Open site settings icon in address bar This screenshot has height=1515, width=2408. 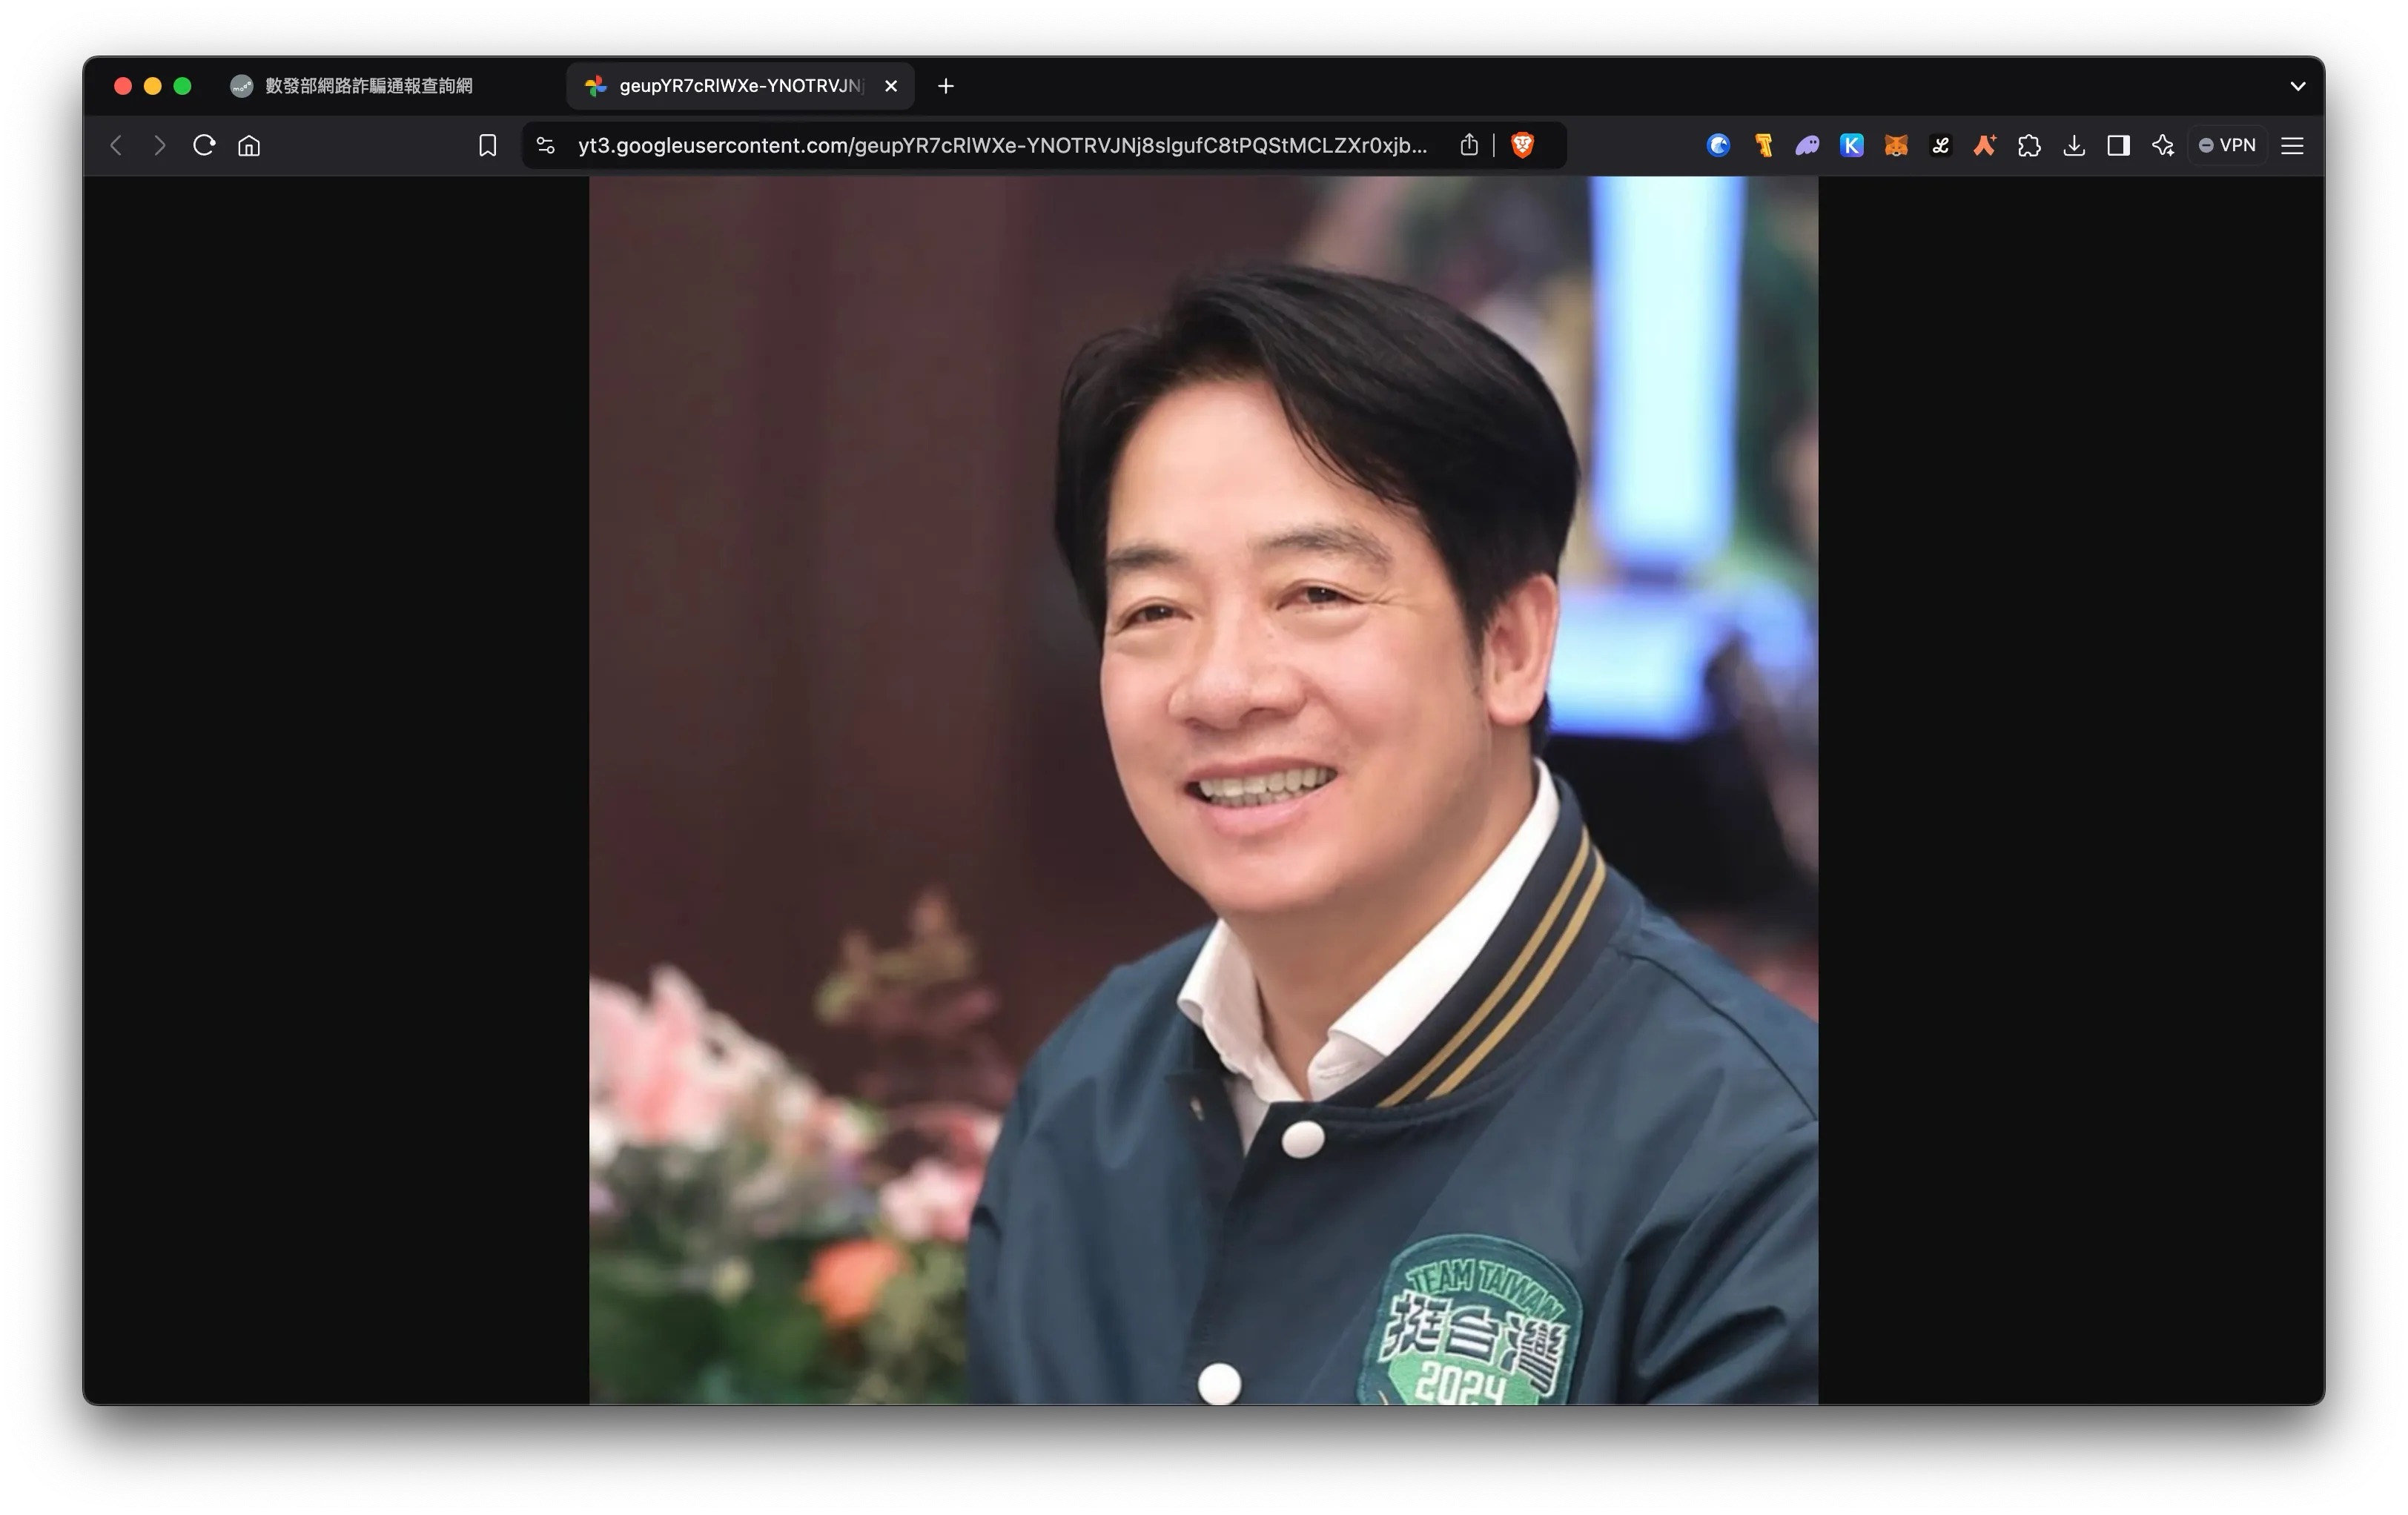coord(546,146)
